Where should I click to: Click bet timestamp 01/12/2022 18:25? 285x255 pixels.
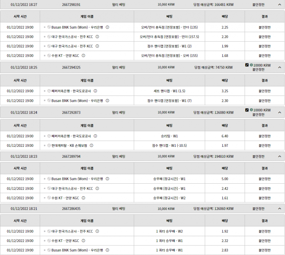click(x=24, y=68)
